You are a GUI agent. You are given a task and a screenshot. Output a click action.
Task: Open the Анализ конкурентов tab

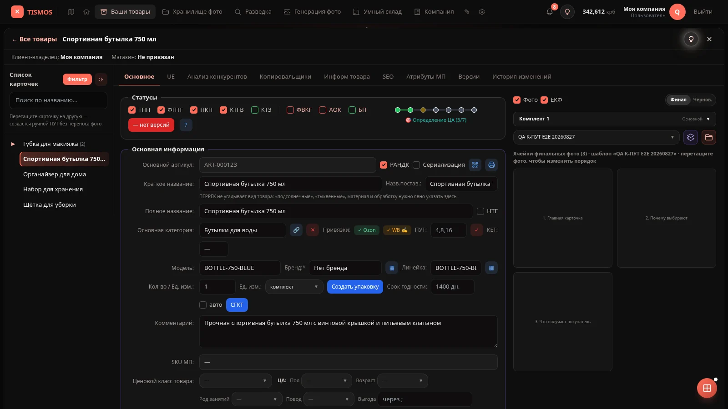[x=217, y=77]
